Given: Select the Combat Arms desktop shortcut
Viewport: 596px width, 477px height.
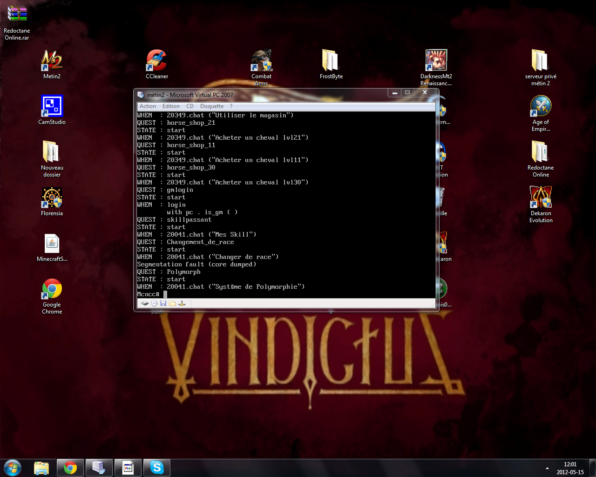Looking at the screenshot, I should click(261, 68).
